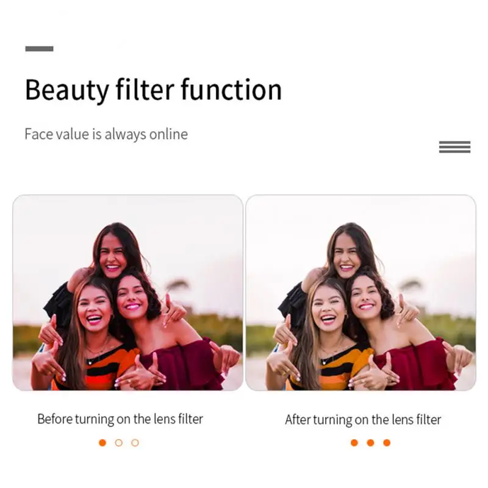Screen dimensions: 488x488
Task: Select the first filled orange dot under Before
Action: point(102,443)
